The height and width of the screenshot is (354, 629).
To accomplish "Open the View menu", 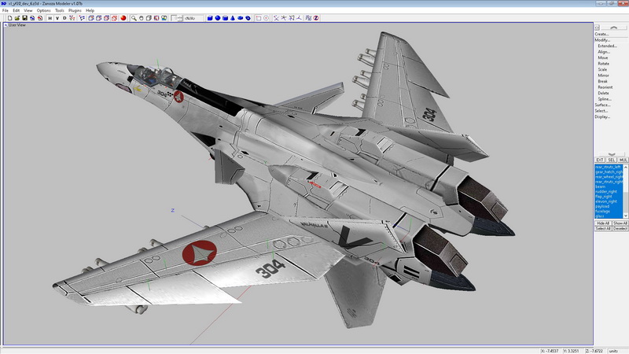I will tap(28, 10).
